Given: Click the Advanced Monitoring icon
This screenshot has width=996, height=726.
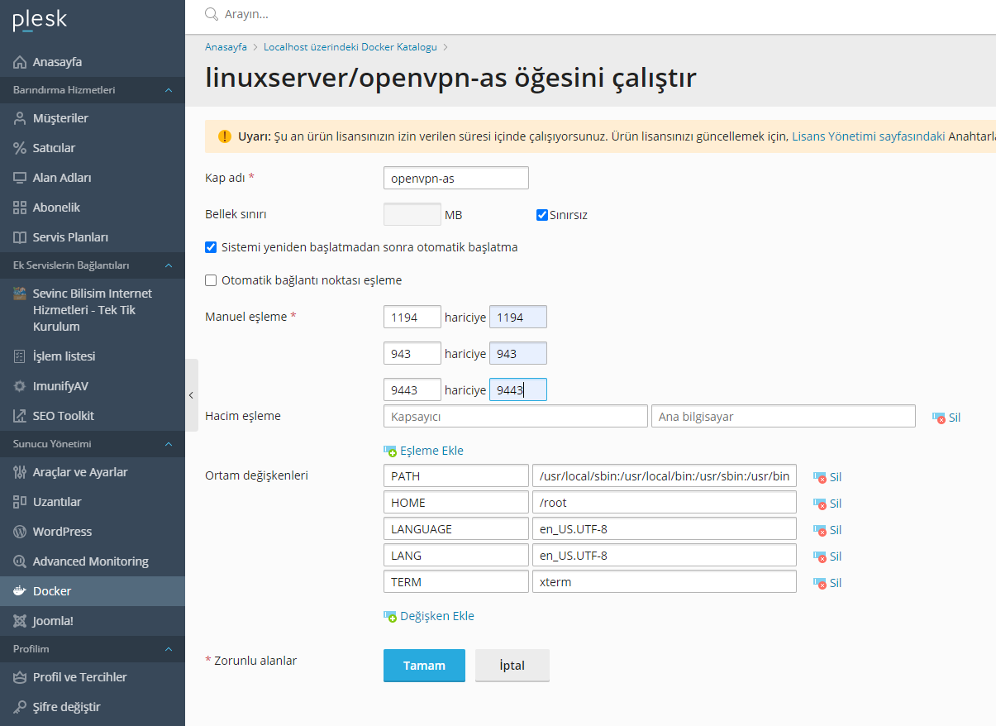Looking at the screenshot, I should (20, 561).
